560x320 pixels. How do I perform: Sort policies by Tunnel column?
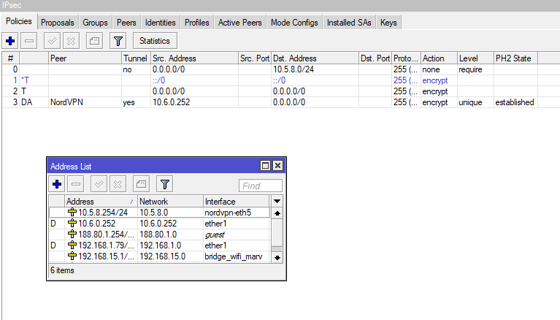(x=136, y=58)
